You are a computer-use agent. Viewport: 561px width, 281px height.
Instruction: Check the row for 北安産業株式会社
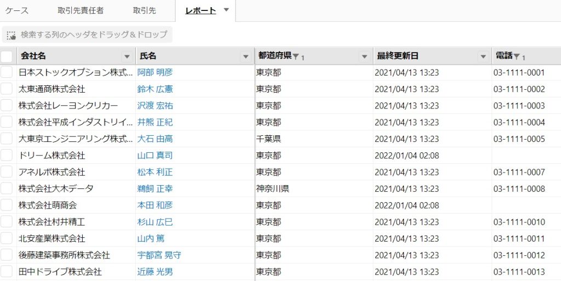[7, 238]
